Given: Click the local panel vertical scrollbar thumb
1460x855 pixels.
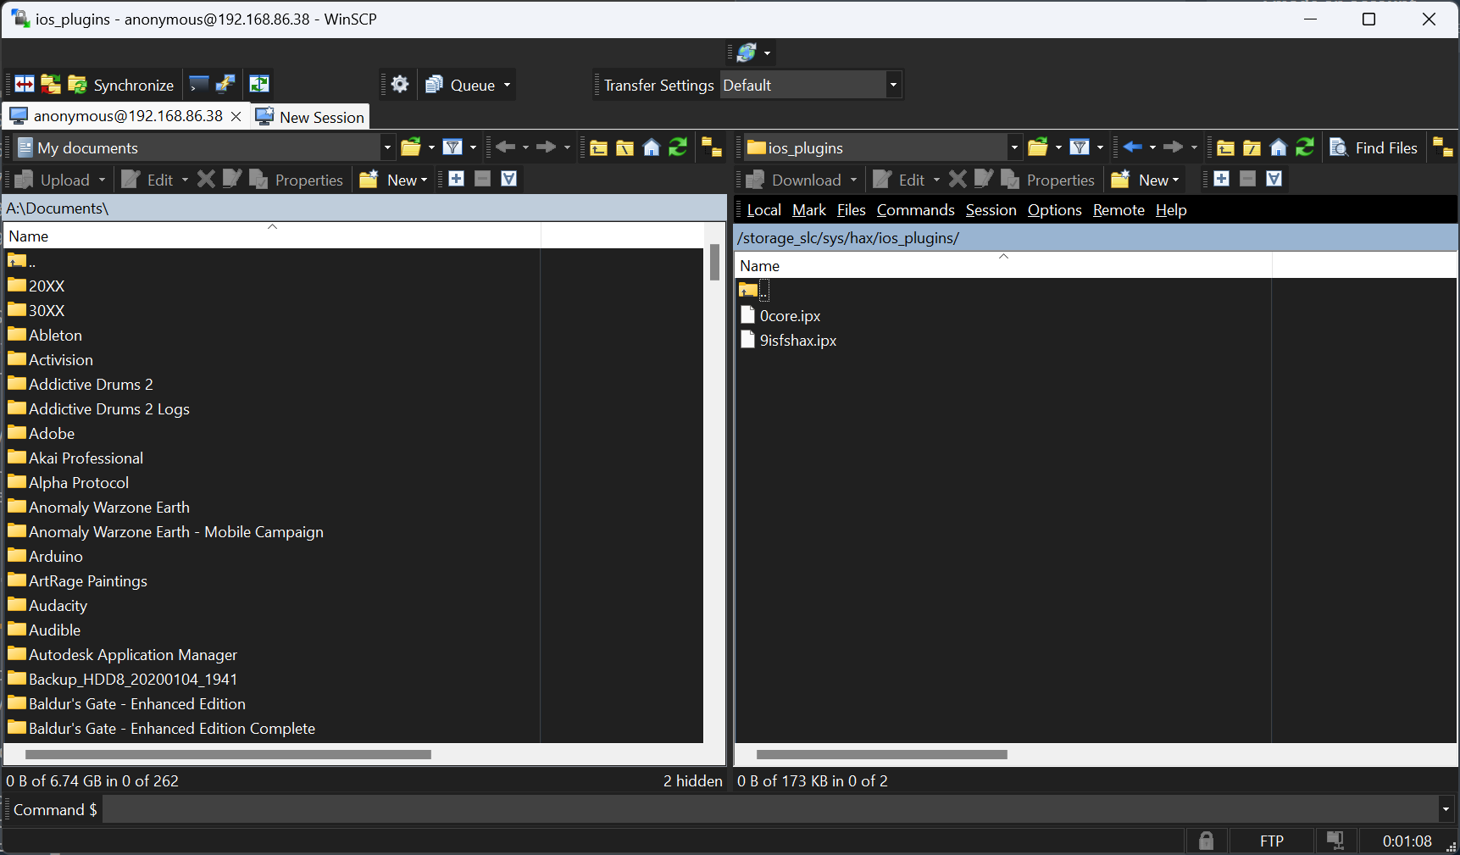Looking at the screenshot, I should (x=715, y=262).
